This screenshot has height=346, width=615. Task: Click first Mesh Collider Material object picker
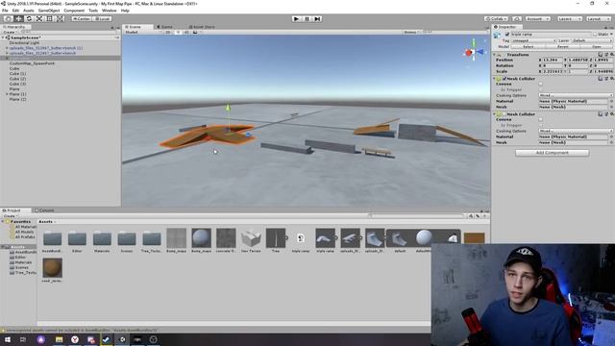pos(611,101)
